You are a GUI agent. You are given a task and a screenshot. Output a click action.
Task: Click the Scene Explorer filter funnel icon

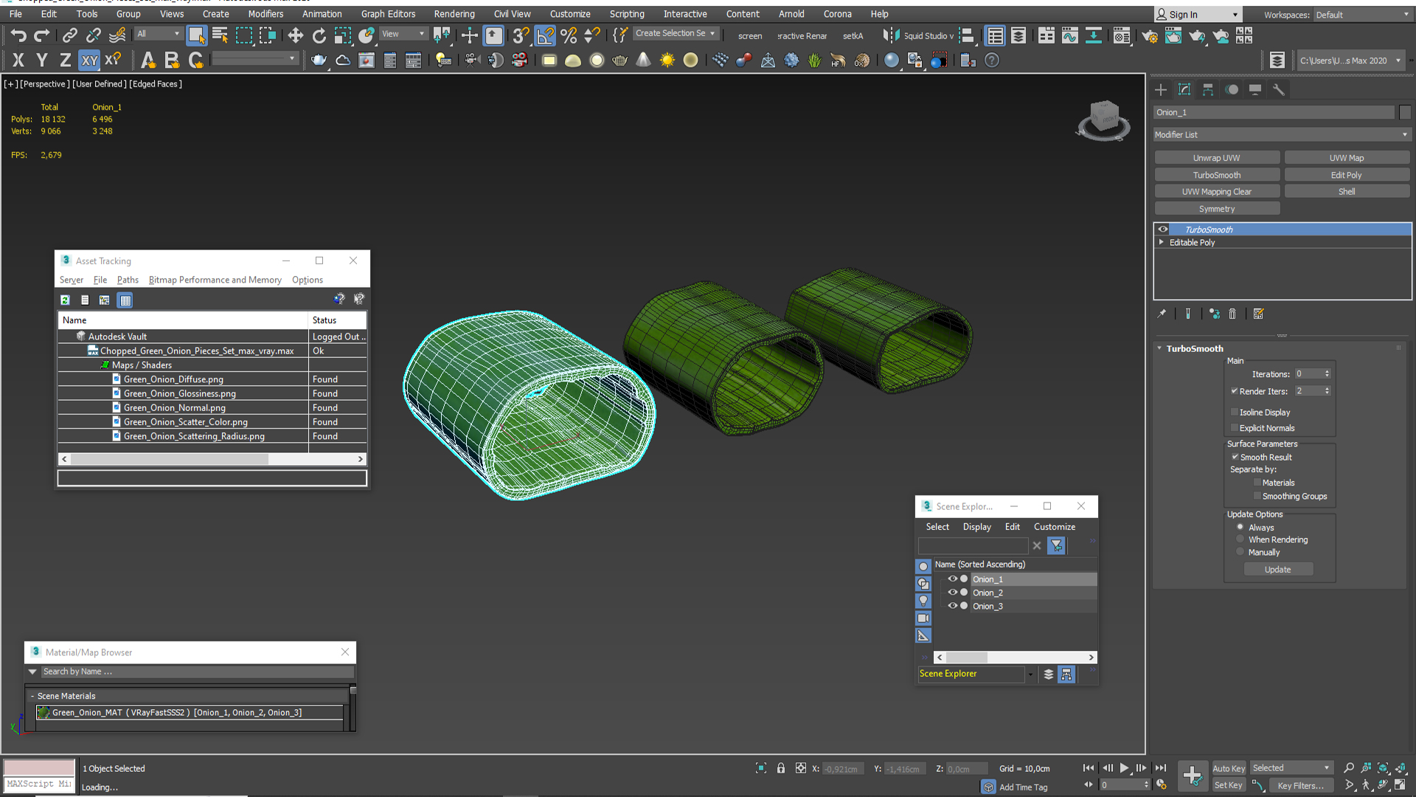1057,545
